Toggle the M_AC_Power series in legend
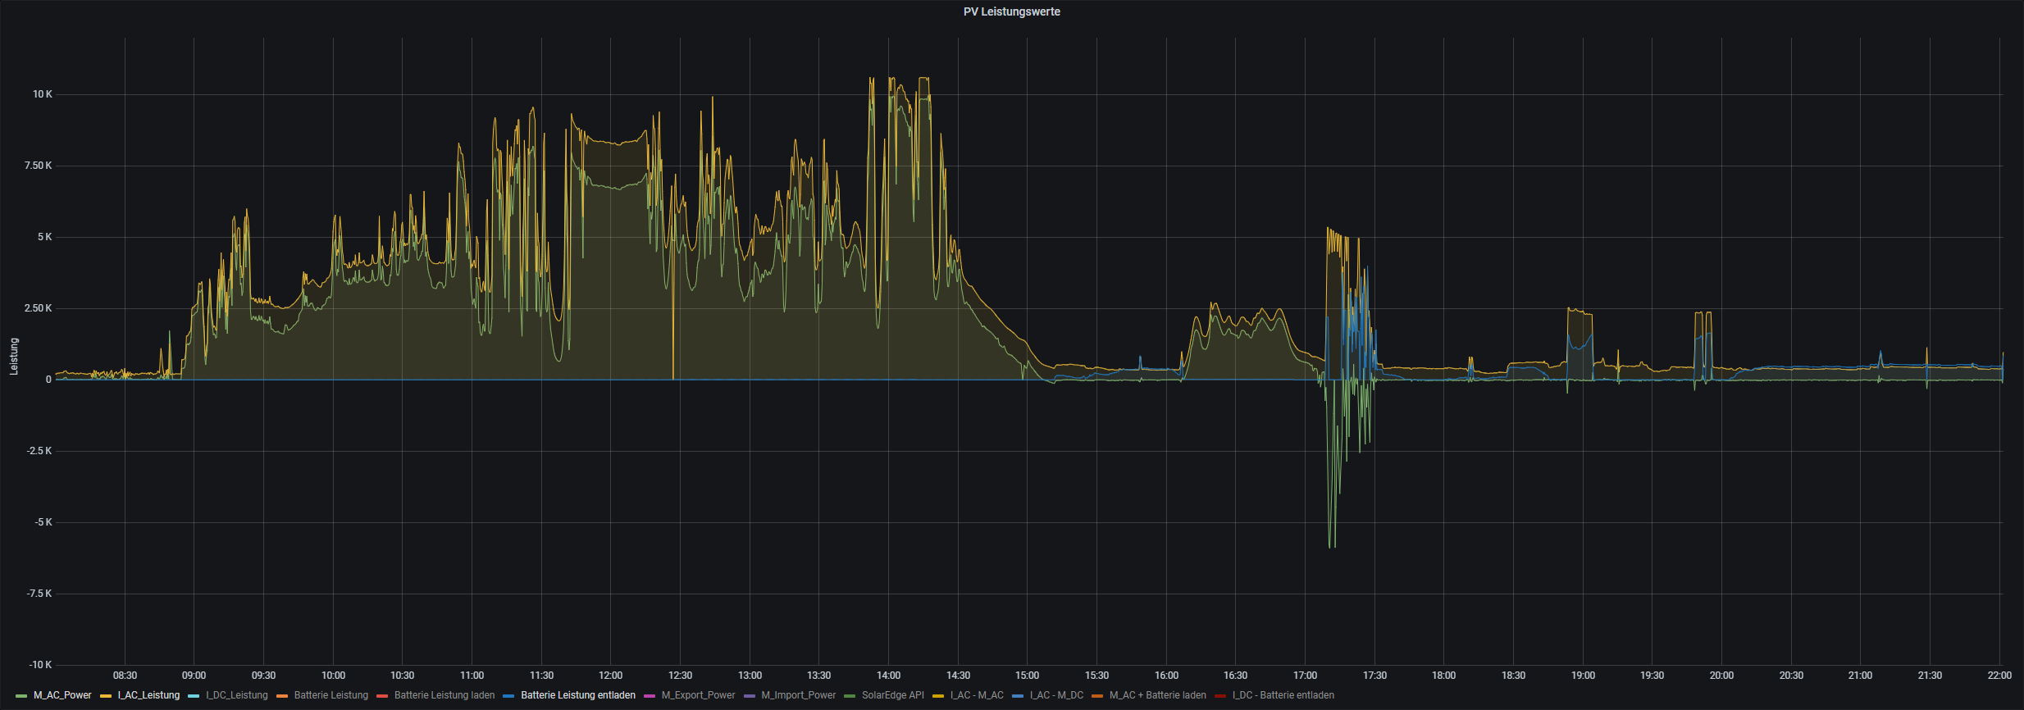 point(62,695)
